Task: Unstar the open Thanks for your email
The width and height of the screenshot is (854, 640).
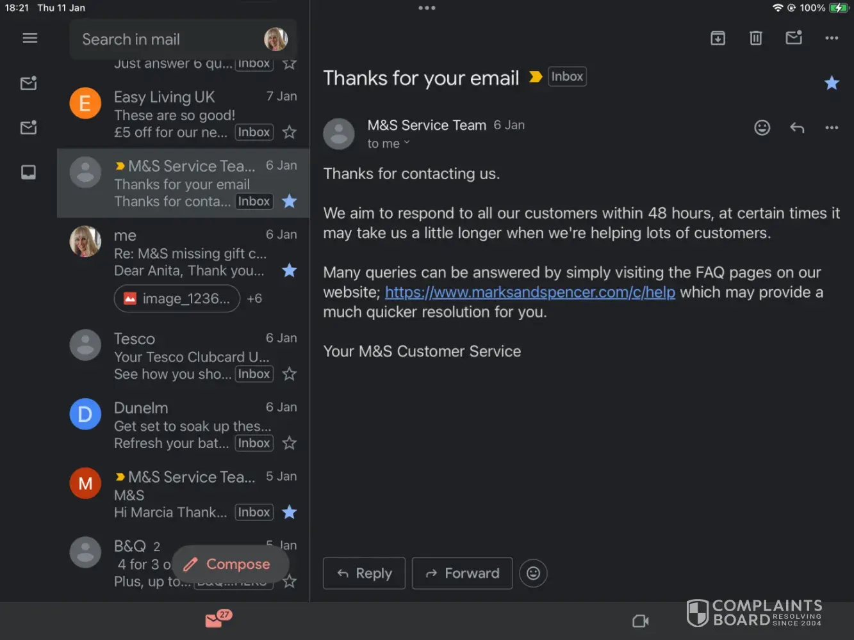Action: [x=832, y=83]
